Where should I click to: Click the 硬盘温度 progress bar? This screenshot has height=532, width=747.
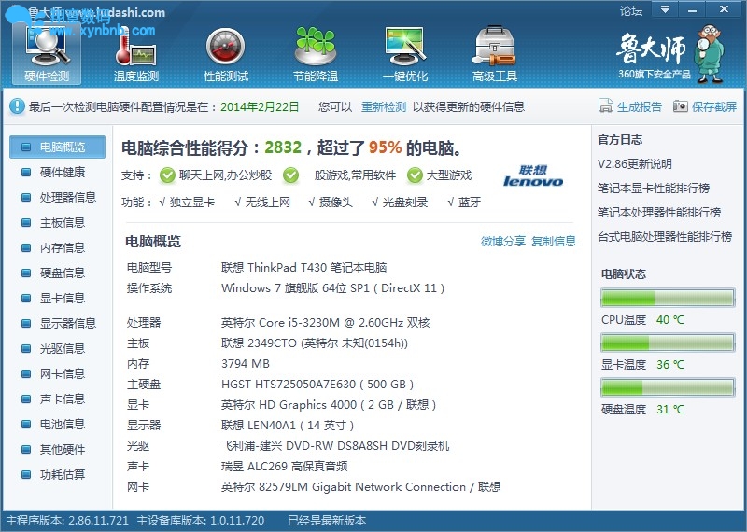coord(668,387)
